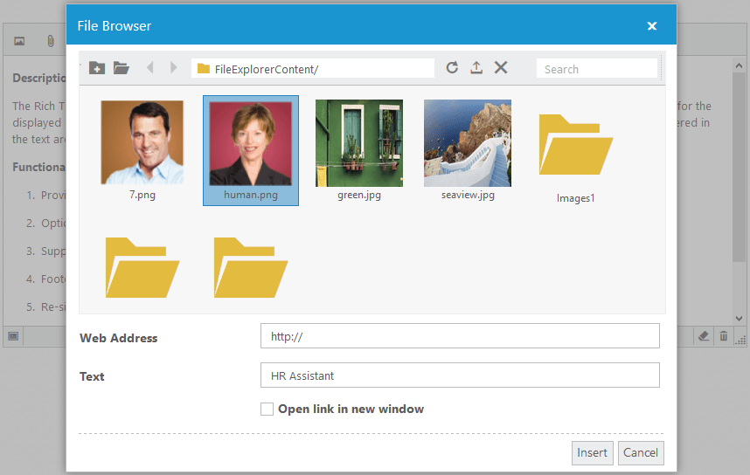
Task: Choose the green.jpg image
Action: (359, 142)
